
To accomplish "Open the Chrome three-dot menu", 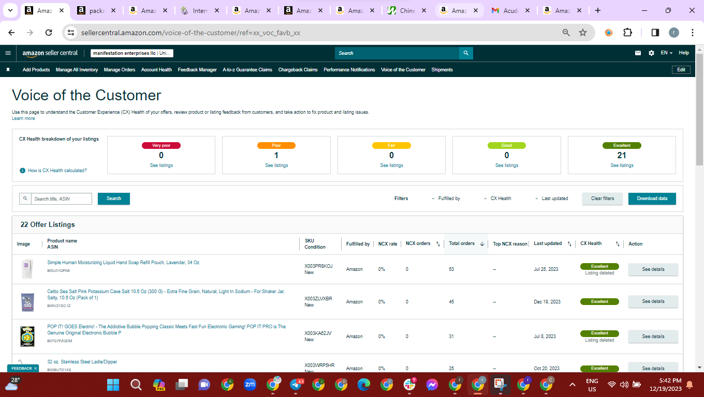I will click(x=693, y=33).
